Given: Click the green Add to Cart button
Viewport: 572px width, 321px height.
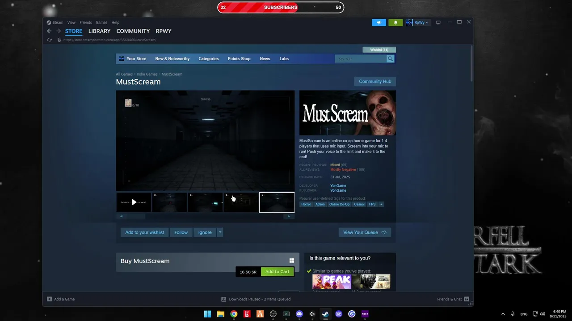Looking at the screenshot, I should 277,272.
